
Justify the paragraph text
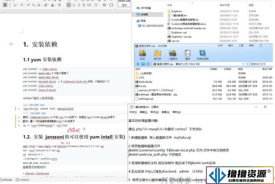pos(84,5)
